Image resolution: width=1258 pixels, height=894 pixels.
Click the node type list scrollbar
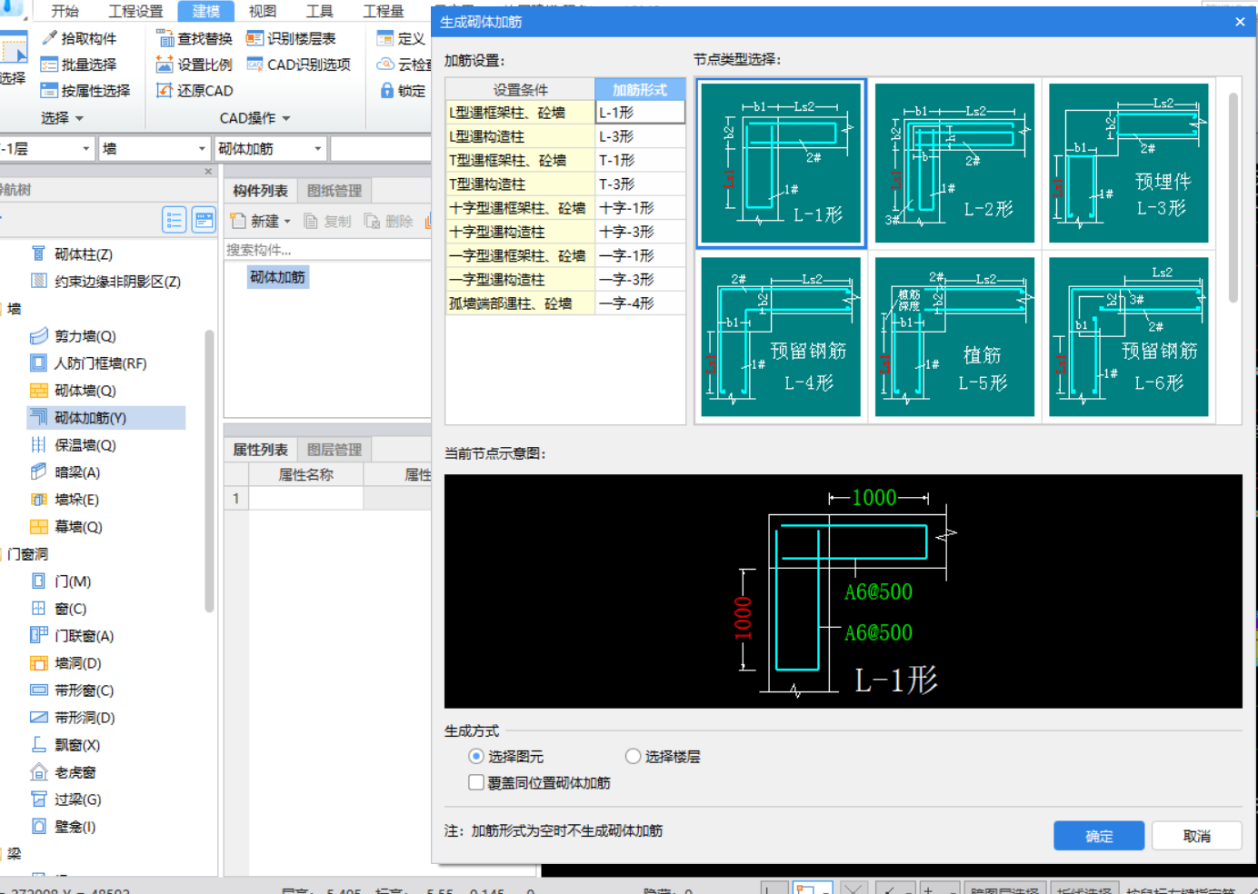click(1233, 197)
